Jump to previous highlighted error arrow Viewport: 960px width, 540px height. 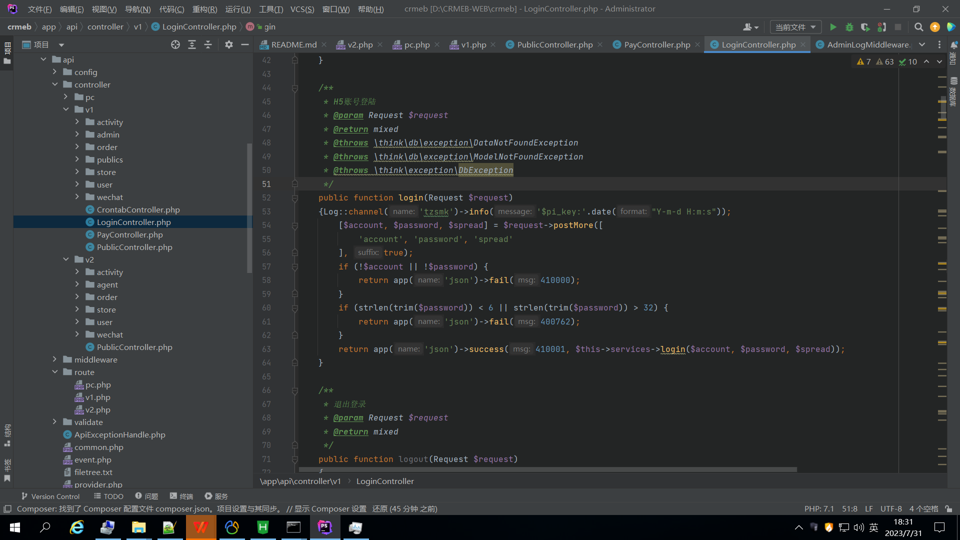[x=926, y=61]
